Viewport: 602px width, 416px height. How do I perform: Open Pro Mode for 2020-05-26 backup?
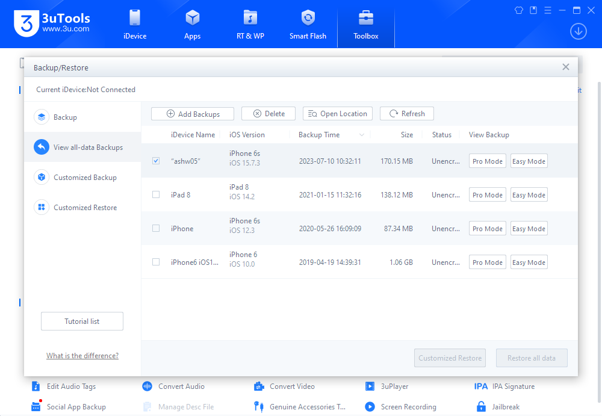487,229
